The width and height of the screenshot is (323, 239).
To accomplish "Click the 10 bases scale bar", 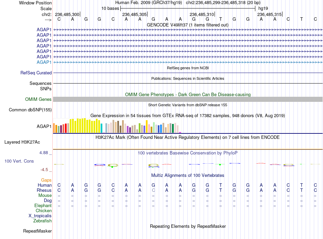I will coord(188,8).
